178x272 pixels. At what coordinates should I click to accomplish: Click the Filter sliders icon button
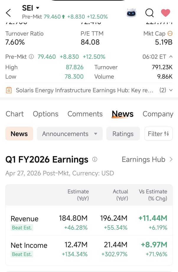159,134
